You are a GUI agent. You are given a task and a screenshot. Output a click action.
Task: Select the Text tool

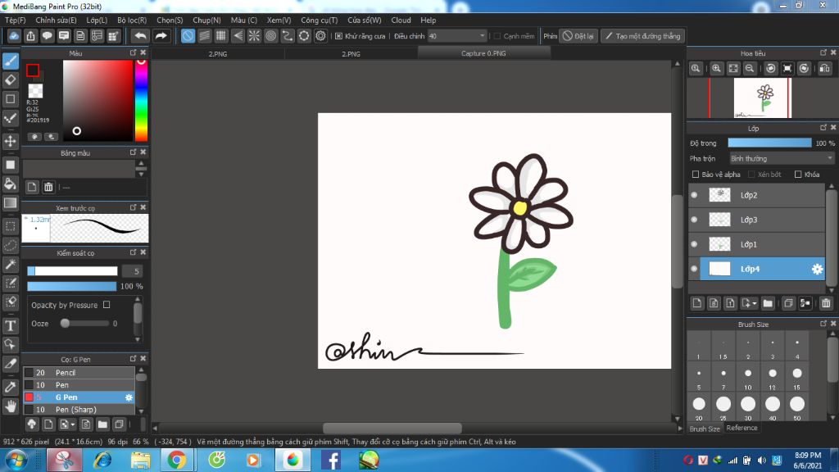(x=10, y=325)
